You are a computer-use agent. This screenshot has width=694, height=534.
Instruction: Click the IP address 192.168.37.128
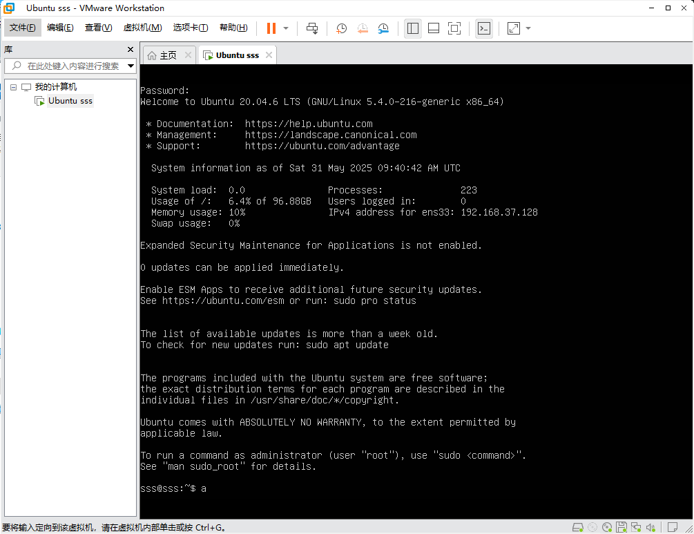499,213
